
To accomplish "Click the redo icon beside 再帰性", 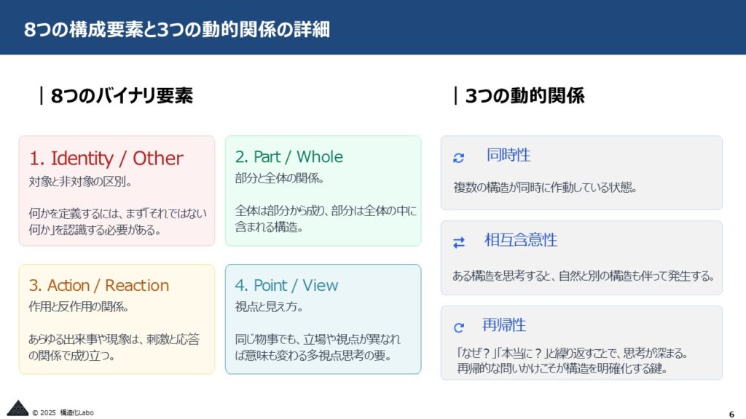I will click(459, 327).
